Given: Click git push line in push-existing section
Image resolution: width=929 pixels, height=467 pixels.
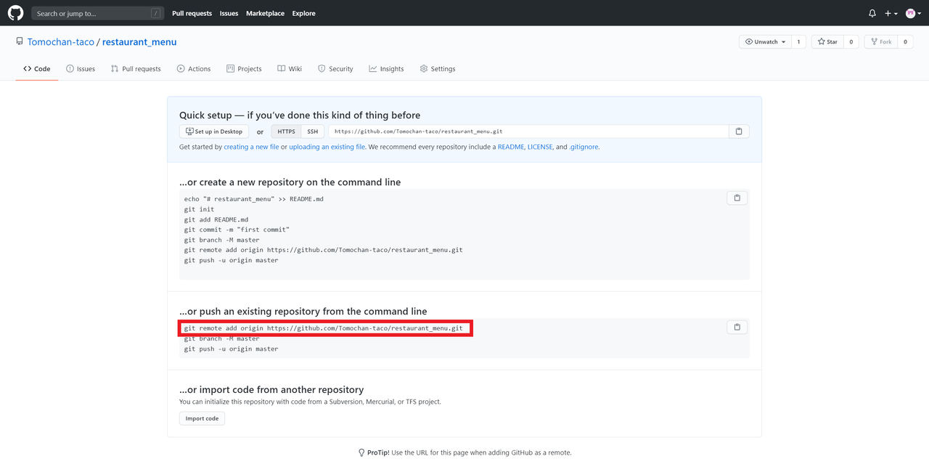Looking at the screenshot, I should click(x=231, y=349).
